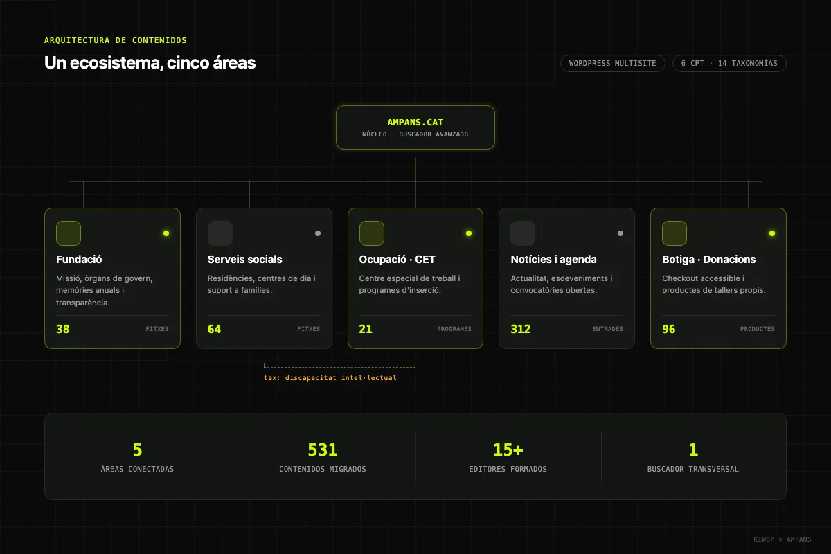
Task: Click the Checkout accessible description
Action: pos(714,285)
